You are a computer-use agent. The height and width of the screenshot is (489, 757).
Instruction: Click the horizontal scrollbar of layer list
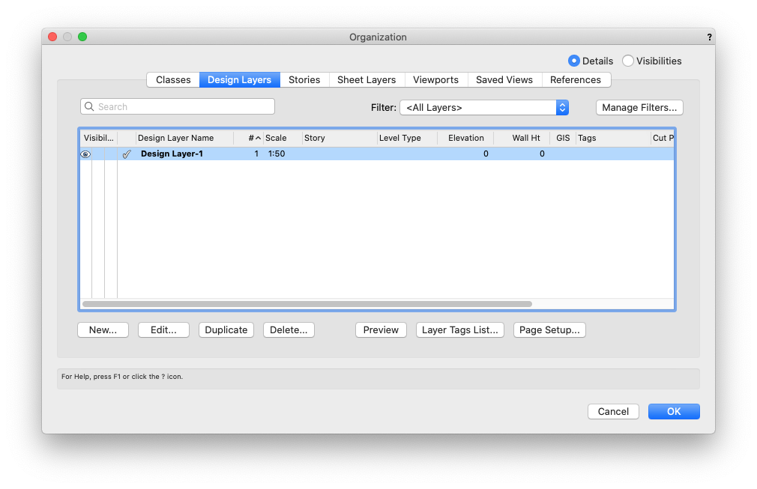click(307, 304)
